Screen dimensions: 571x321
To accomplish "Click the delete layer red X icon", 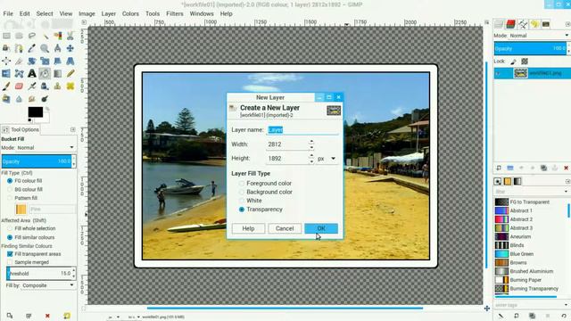I will coord(566,168).
